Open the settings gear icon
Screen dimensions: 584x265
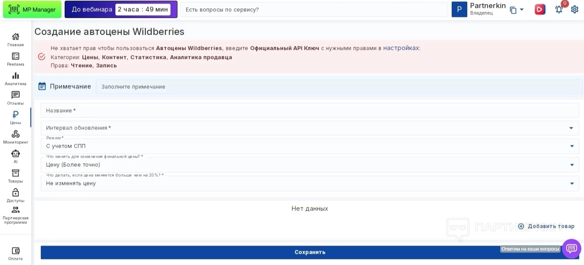(574, 10)
